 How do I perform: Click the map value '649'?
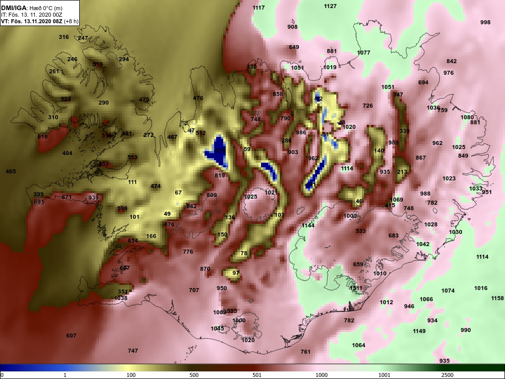click(294, 47)
